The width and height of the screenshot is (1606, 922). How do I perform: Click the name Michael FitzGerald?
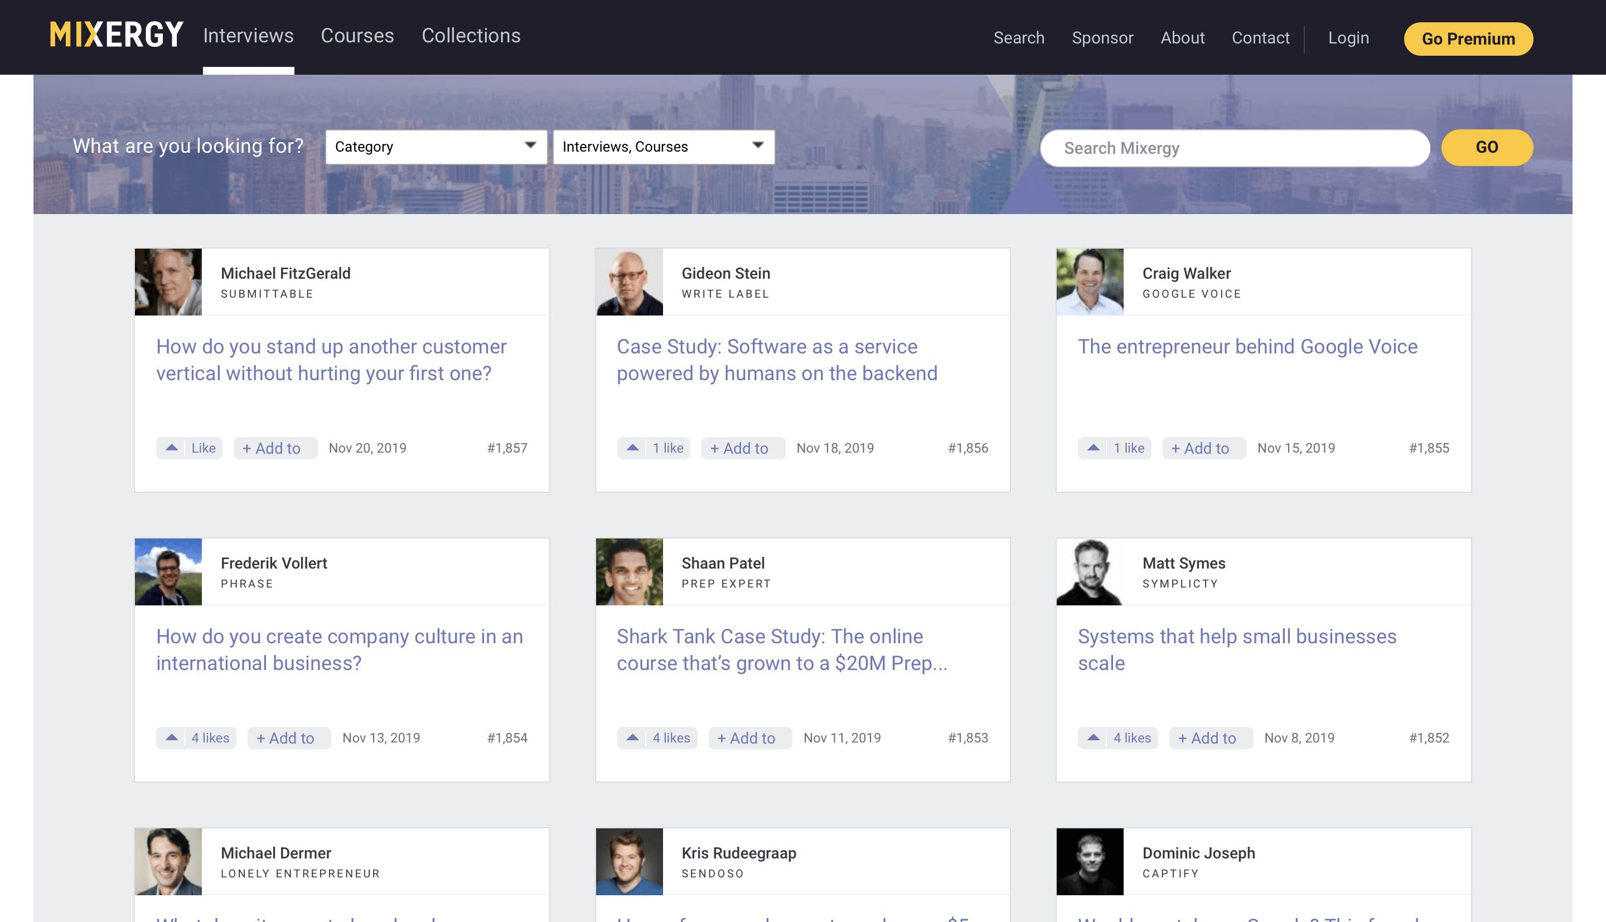[x=286, y=274]
